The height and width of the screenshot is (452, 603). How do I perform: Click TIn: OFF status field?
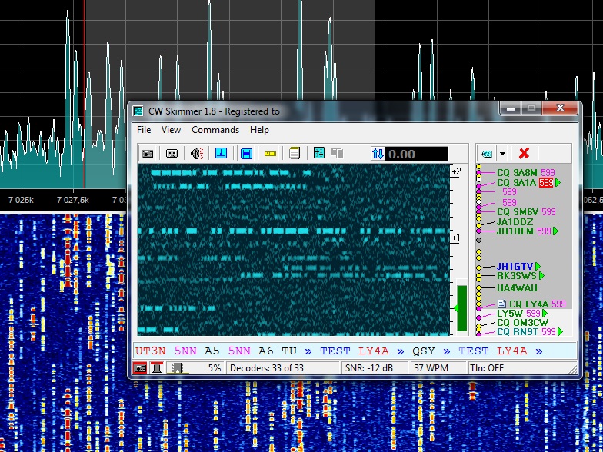tap(486, 368)
